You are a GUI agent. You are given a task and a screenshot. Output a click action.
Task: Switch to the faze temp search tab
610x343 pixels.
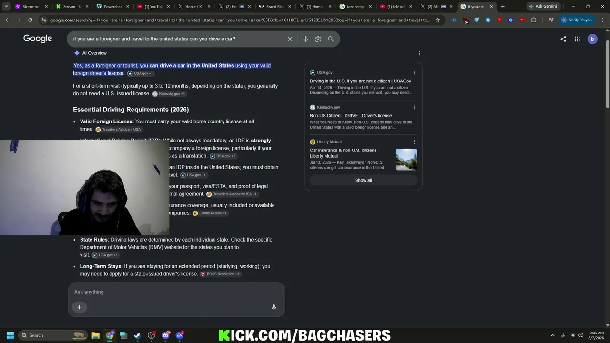click(356, 7)
